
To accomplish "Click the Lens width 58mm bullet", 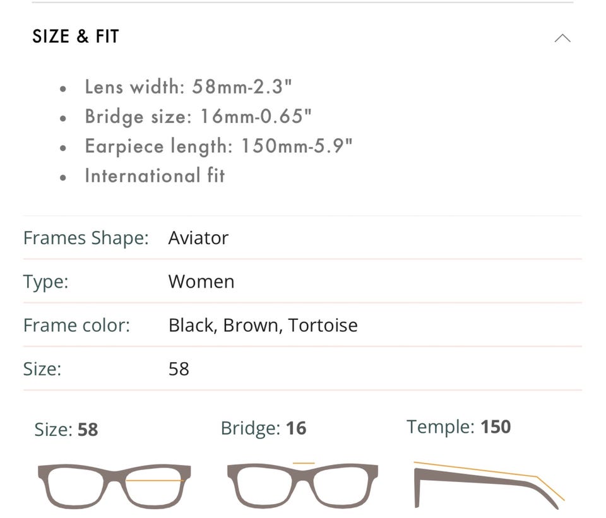I will (188, 87).
